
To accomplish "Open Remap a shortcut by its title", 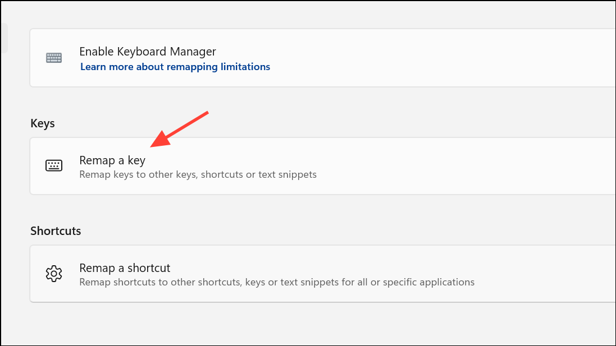I will coord(125,268).
